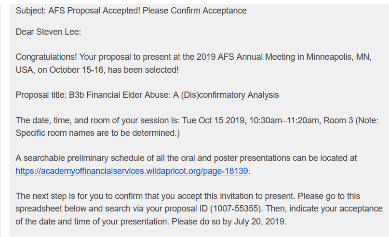Click the 'July 20, 2019' deadline text
Screen dimensions: 389x237
click(x=260, y=222)
